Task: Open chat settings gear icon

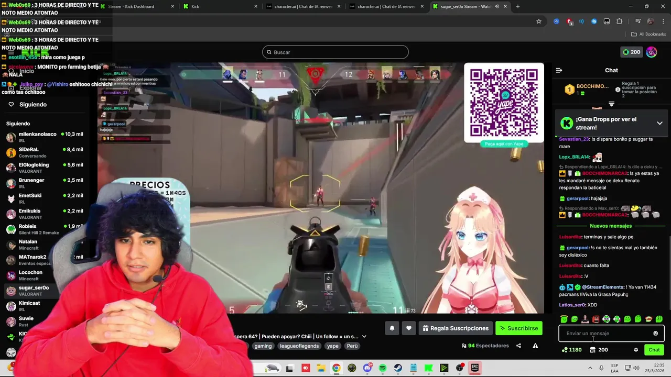Action: pos(636,350)
